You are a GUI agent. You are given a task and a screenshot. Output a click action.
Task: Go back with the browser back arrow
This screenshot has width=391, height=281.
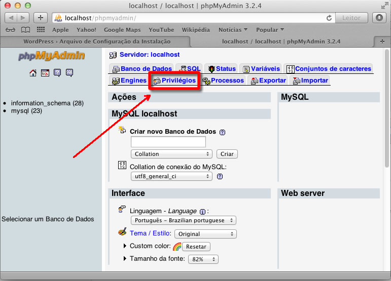(x=11, y=18)
